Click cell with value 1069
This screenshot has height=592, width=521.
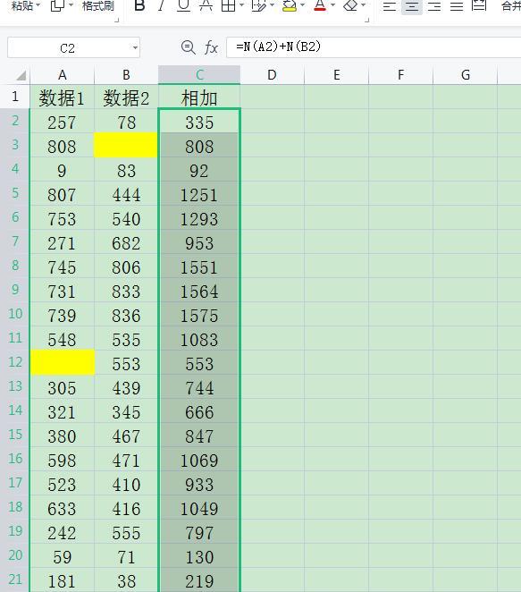pos(199,459)
